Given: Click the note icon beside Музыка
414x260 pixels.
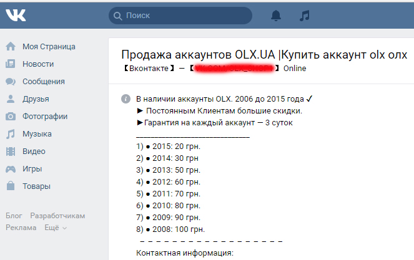Looking at the screenshot, I should (11, 134).
